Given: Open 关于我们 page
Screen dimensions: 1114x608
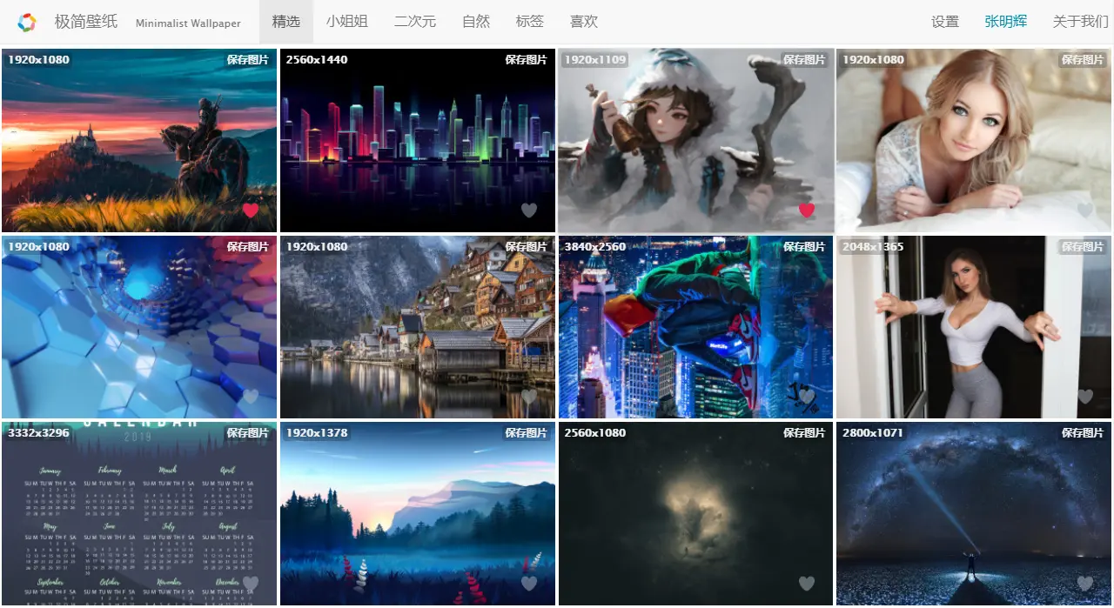Looking at the screenshot, I should coord(1081,22).
